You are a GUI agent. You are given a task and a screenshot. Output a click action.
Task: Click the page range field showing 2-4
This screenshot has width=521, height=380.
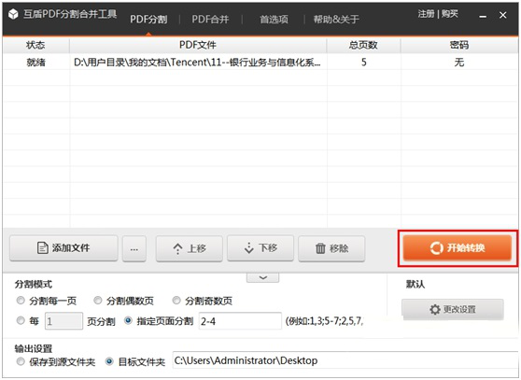click(240, 321)
